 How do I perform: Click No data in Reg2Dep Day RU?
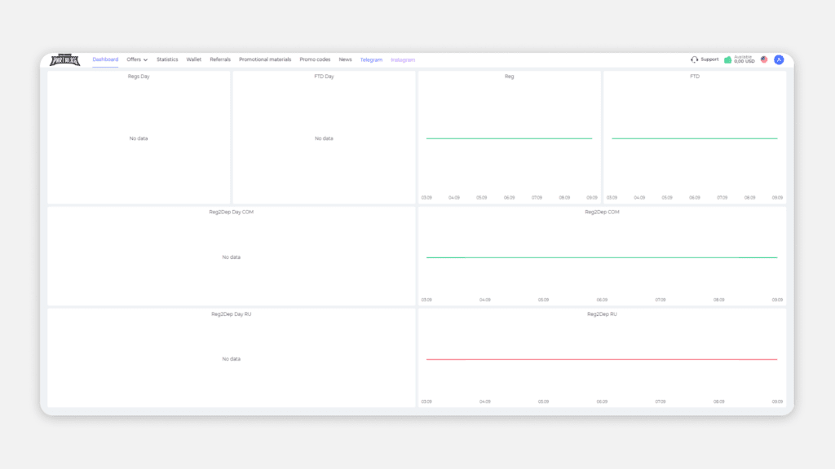click(x=231, y=359)
